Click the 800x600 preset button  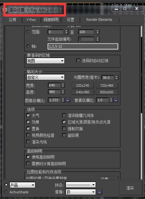(107, 92)
